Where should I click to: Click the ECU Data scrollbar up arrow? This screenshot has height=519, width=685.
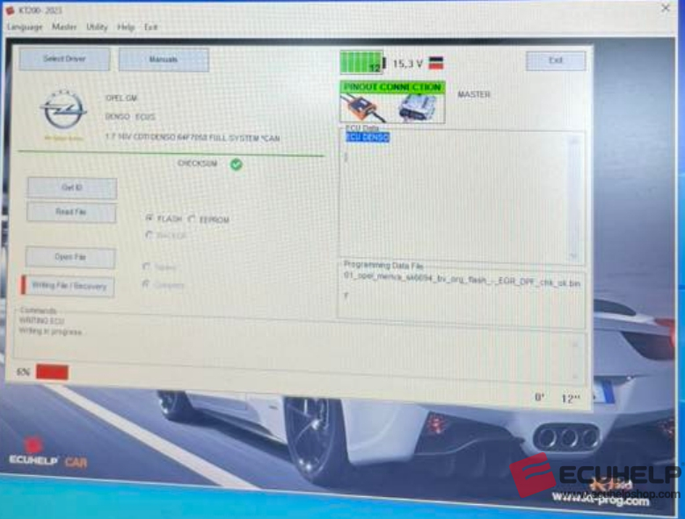coord(575,141)
